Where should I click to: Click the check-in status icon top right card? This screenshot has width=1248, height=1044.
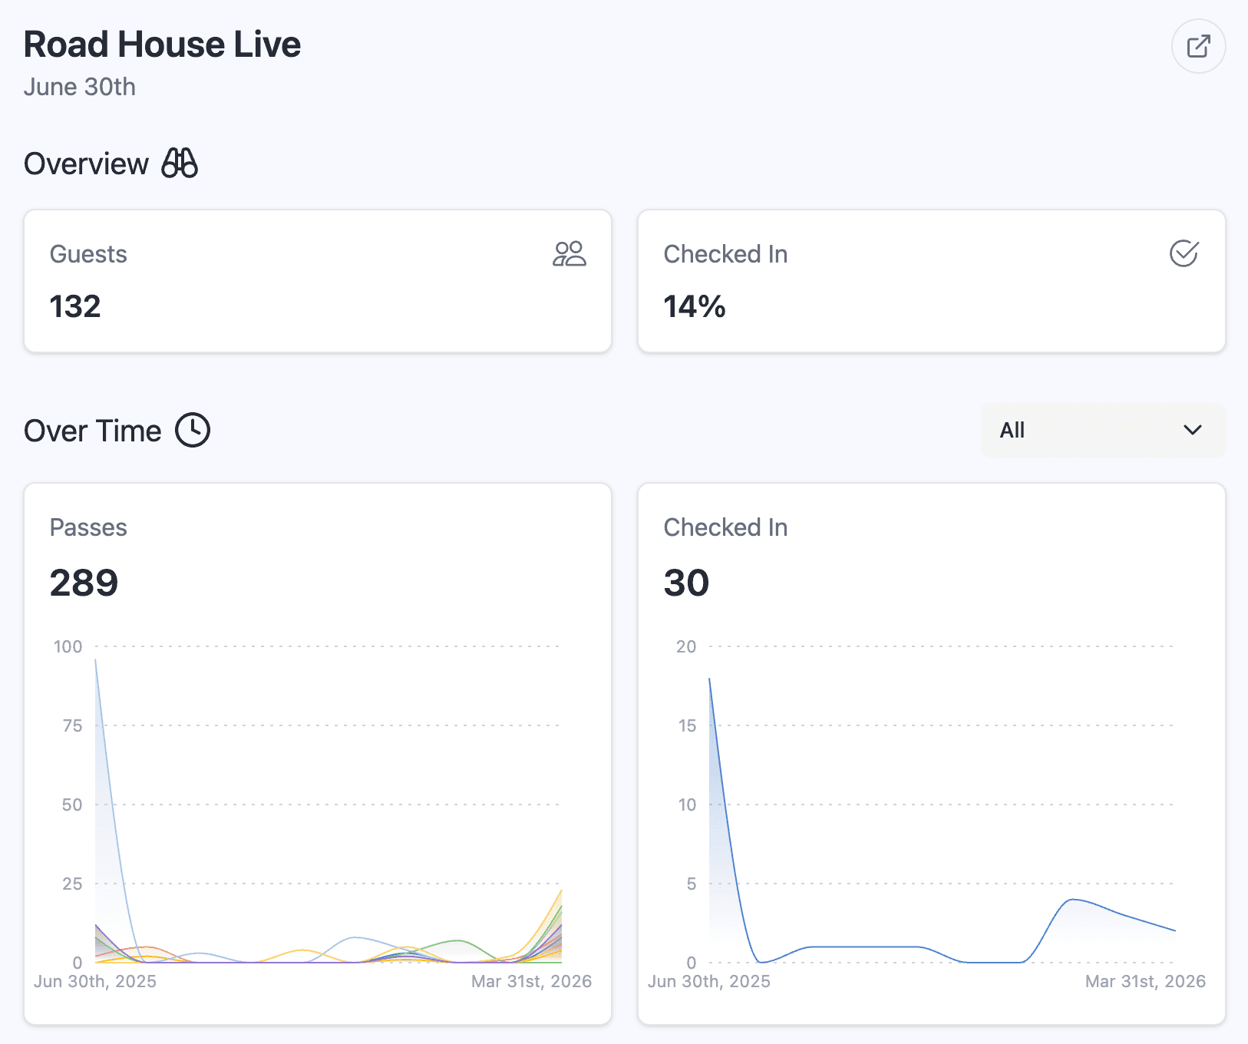coord(1183,254)
